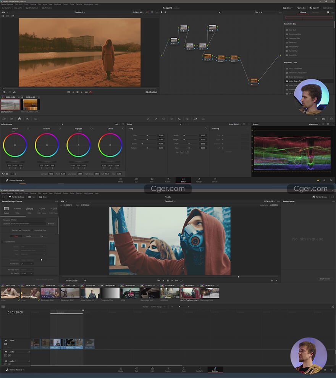Switch to the File render settings tab

click(x=42, y=236)
